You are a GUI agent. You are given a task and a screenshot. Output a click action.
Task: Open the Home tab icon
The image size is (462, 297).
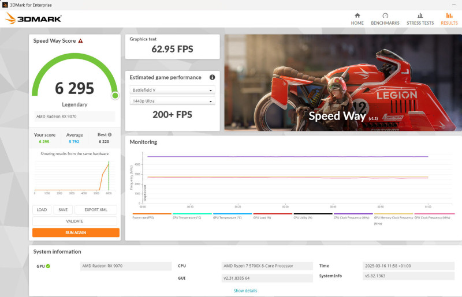pos(357,16)
